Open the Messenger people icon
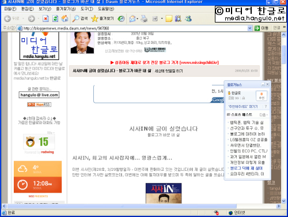 188,18
